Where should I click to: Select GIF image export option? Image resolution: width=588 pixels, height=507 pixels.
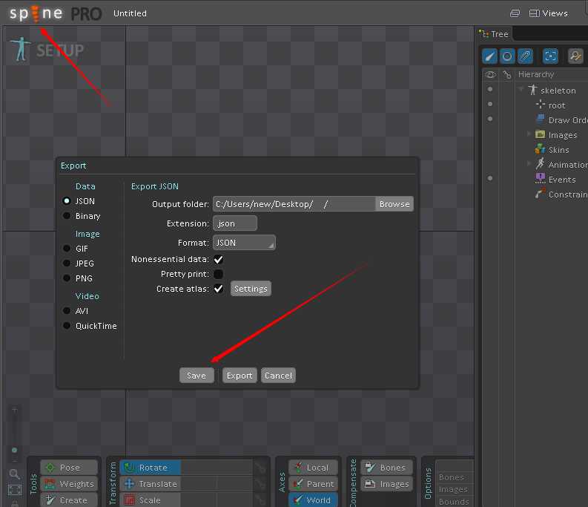click(x=67, y=249)
